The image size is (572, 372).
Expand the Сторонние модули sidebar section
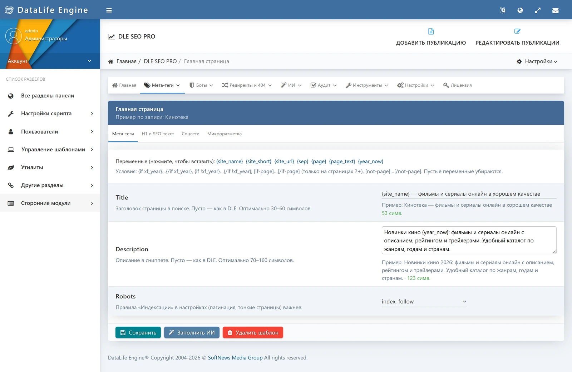(50, 203)
